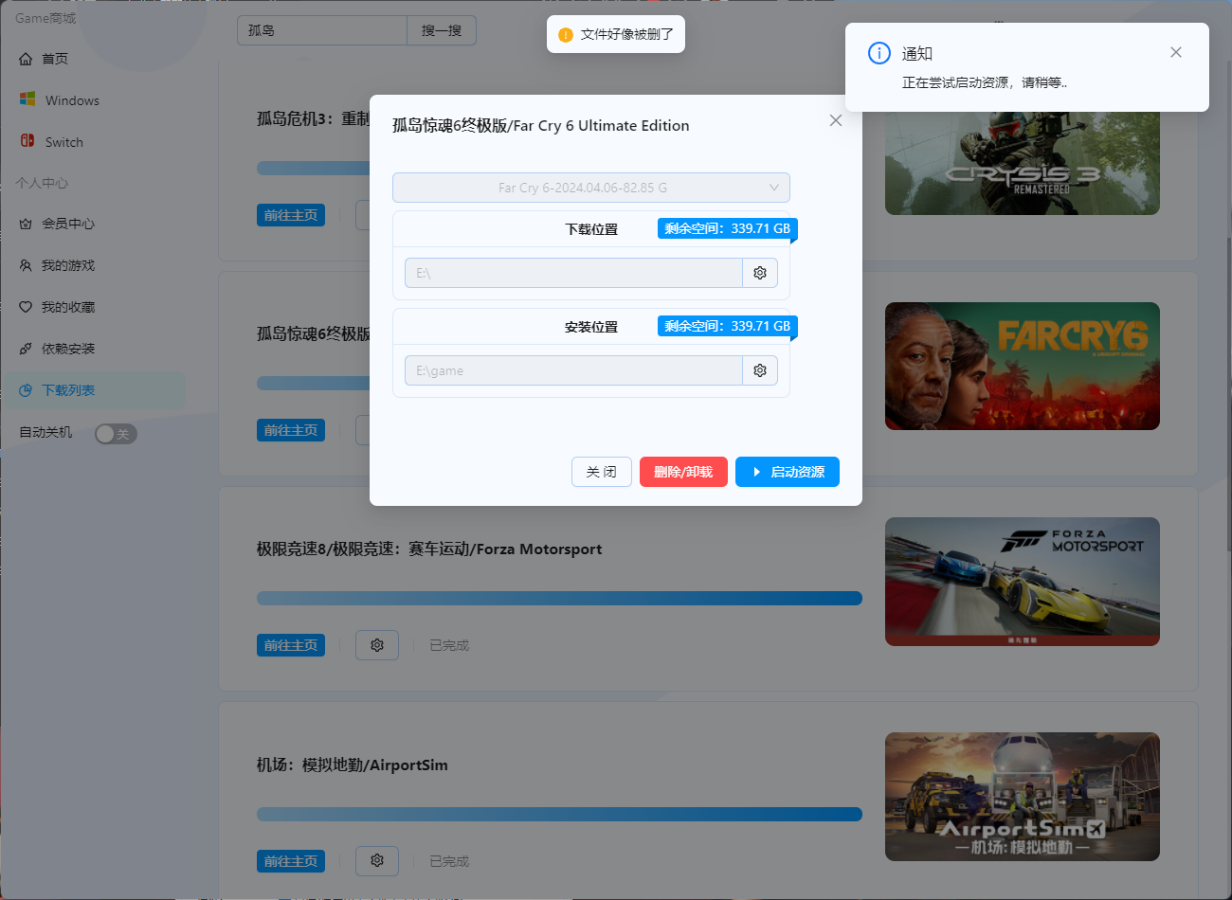Click the AirportSim progress bar

pos(559,814)
